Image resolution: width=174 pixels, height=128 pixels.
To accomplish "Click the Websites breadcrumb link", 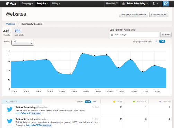I will click(10, 24).
